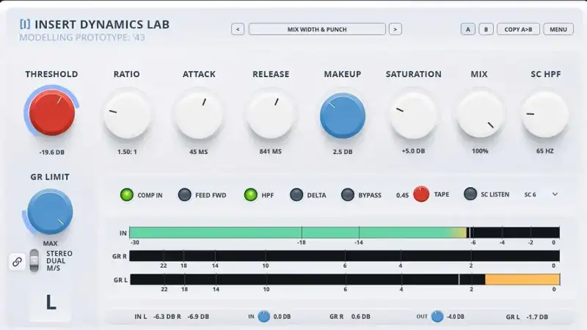Click the 1.50: 1 ratio value

[127, 152]
